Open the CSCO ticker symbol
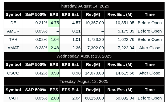 (13, 73)
